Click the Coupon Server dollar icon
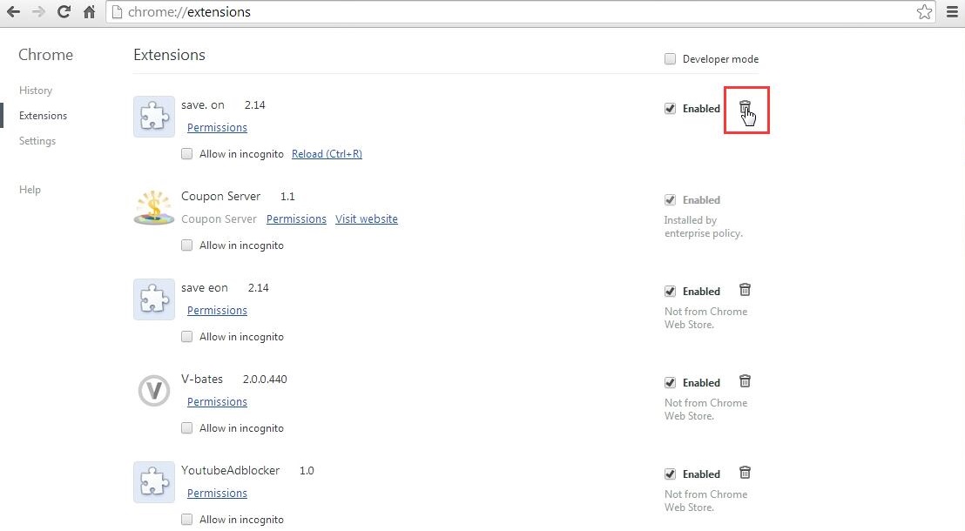 click(154, 208)
